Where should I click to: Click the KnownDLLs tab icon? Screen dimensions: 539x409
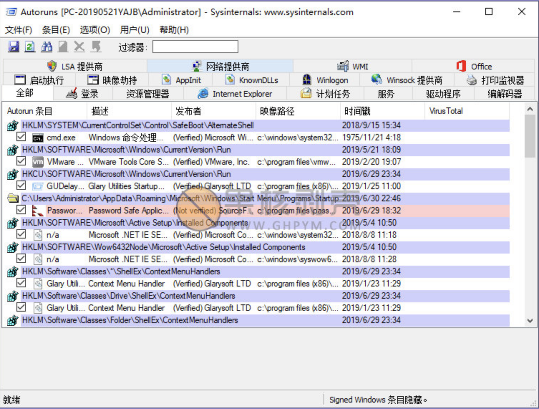[230, 80]
